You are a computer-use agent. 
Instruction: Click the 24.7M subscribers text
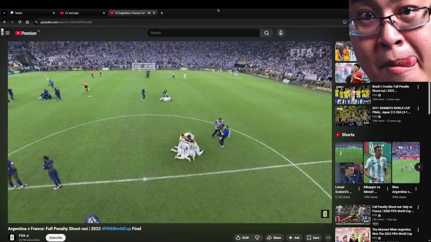[x=29, y=240]
